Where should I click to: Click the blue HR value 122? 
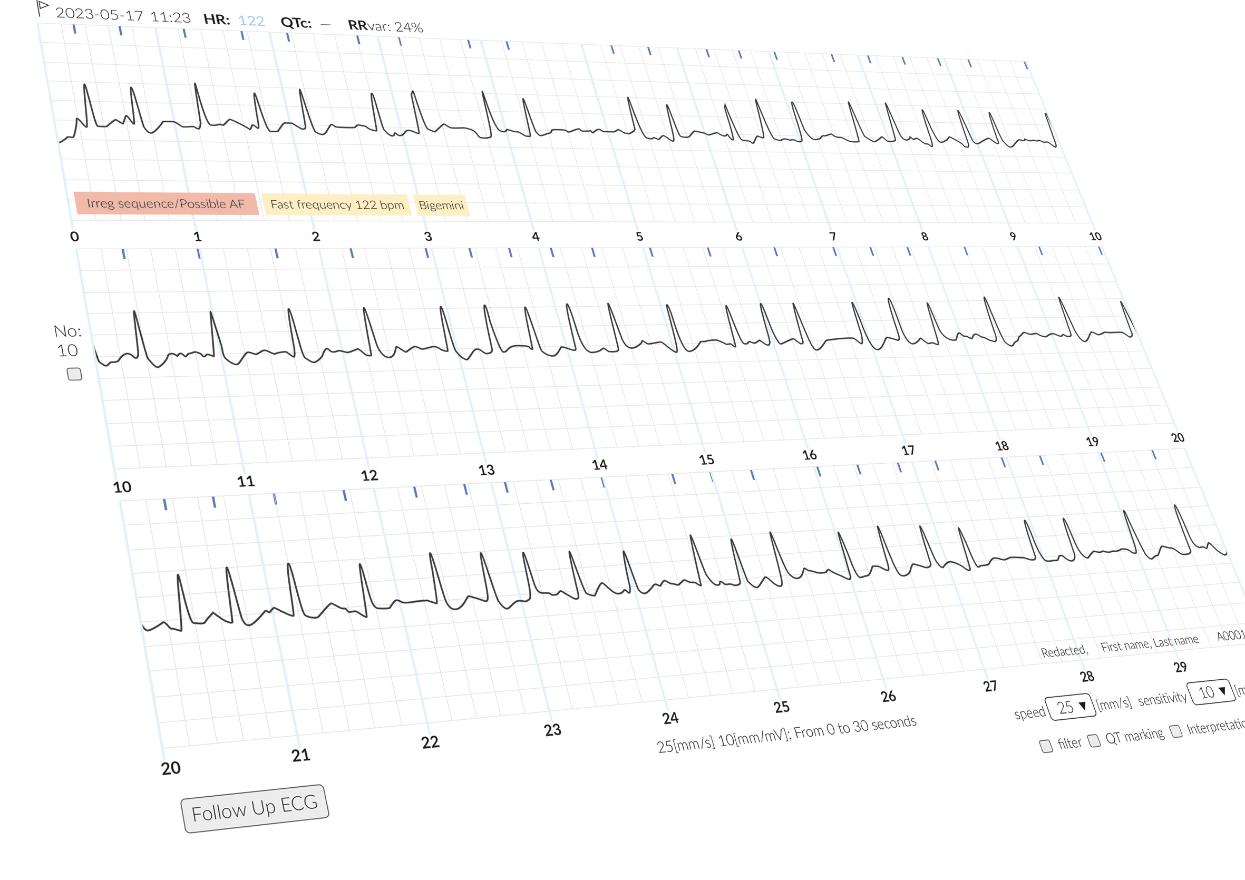(x=251, y=21)
